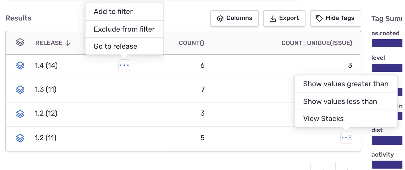Click the download icon inside the Export button

coord(273,18)
